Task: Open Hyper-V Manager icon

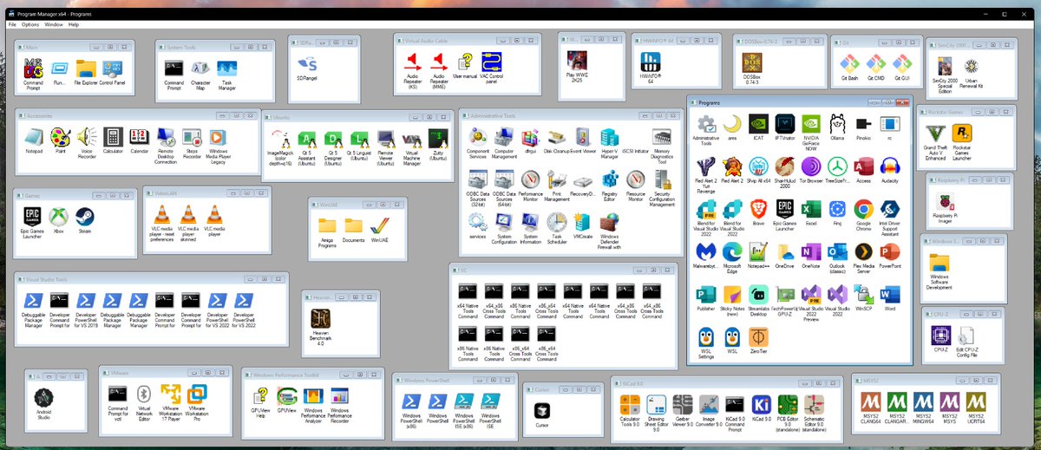Action: pos(609,136)
